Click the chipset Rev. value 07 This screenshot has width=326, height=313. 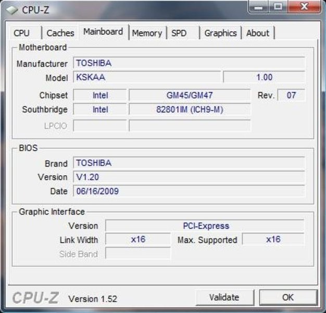coord(291,95)
